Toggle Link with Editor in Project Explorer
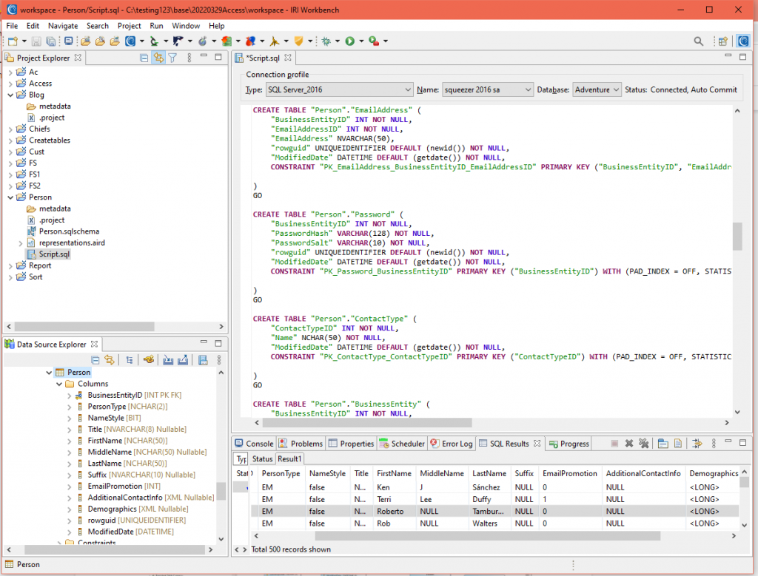Screen dimensions: 758x576 [x=159, y=58]
